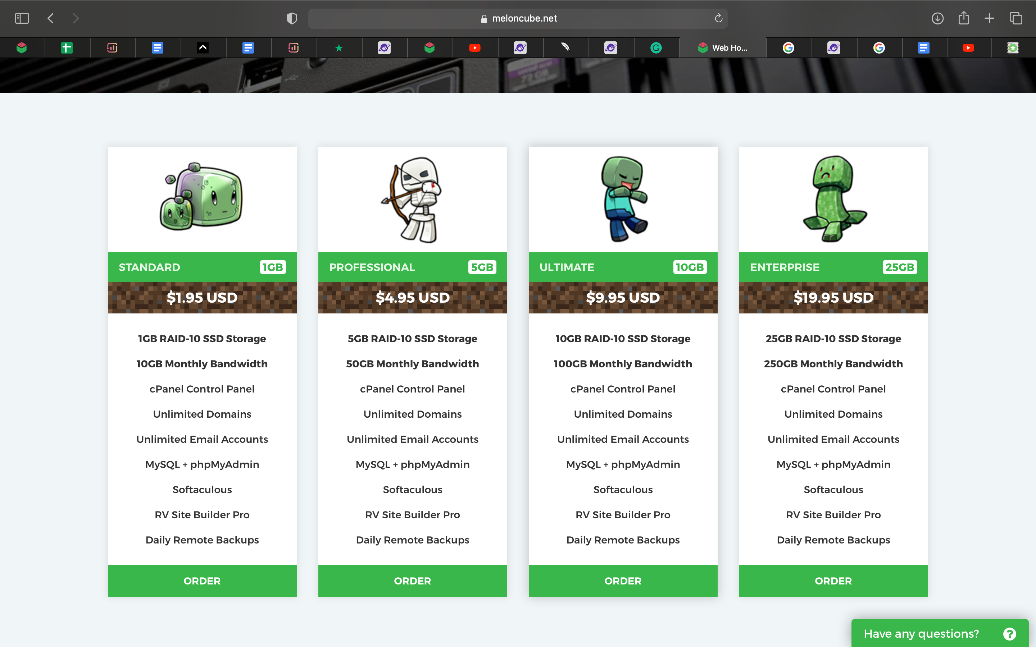Click the 25GB storage badge

click(900, 267)
